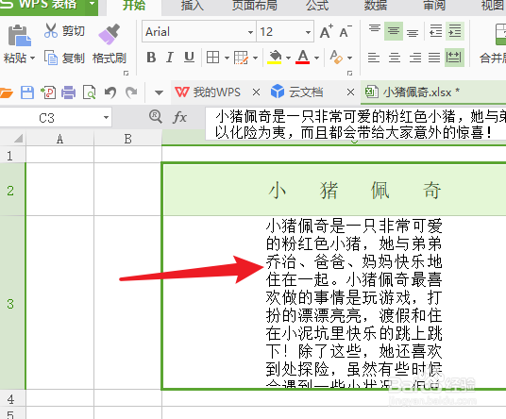Close the 云文档 tab
506x419 pixels.
coord(350,92)
